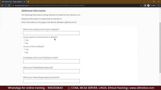161x90 pixels.
Task: Click the "Required information is marked" notice
Action: 42,19
